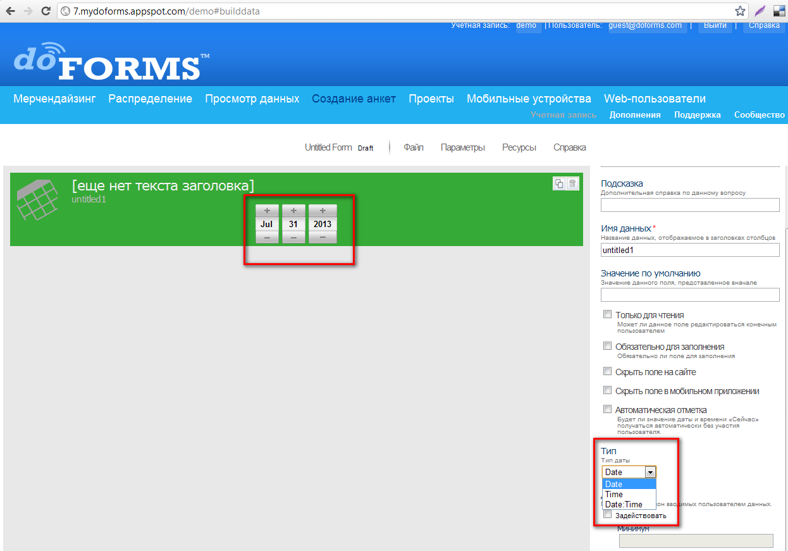Open the Поддержка link
The height and width of the screenshot is (551, 788).
tap(697, 115)
